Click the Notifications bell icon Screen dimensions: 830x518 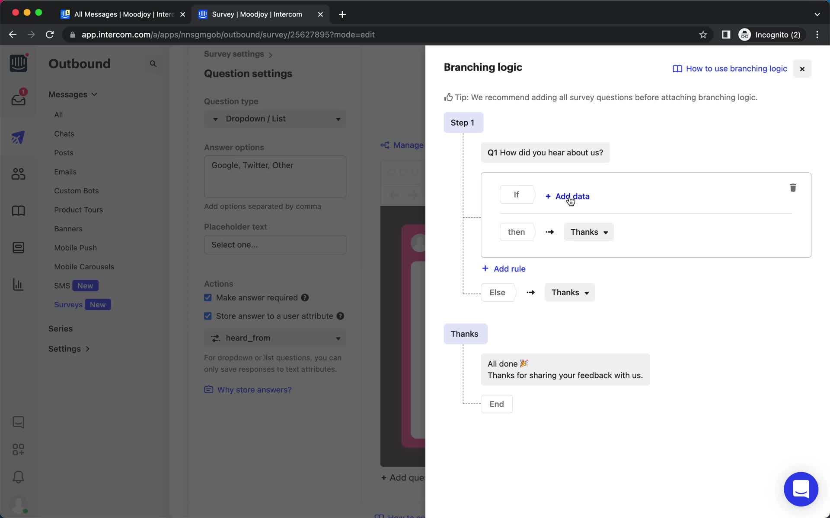pyautogui.click(x=18, y=477)
